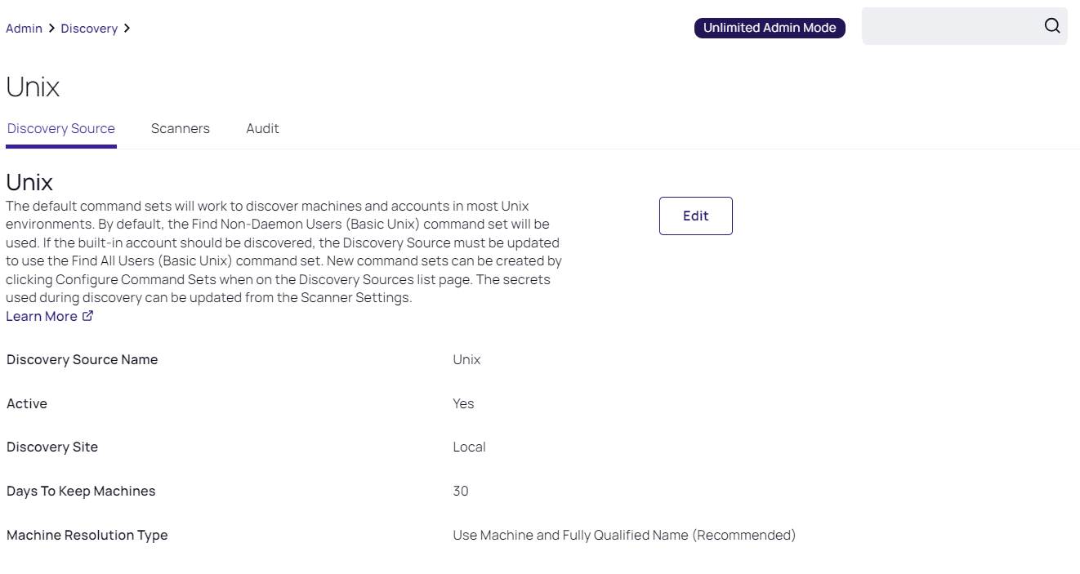The width and height of the screenshot is (1080, 574).
Task: Click the chevron arrow after Discovery breadcrumb
Action: click(127, 29)
